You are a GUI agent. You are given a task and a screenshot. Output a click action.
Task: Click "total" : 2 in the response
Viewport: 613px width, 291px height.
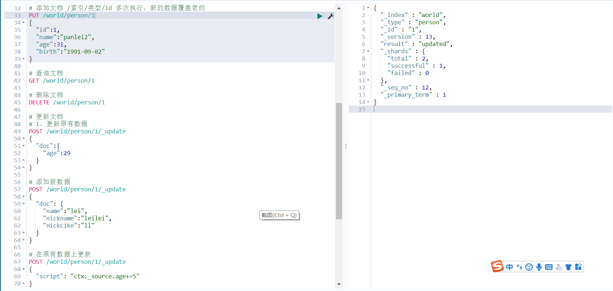click(x=408, y=58)
